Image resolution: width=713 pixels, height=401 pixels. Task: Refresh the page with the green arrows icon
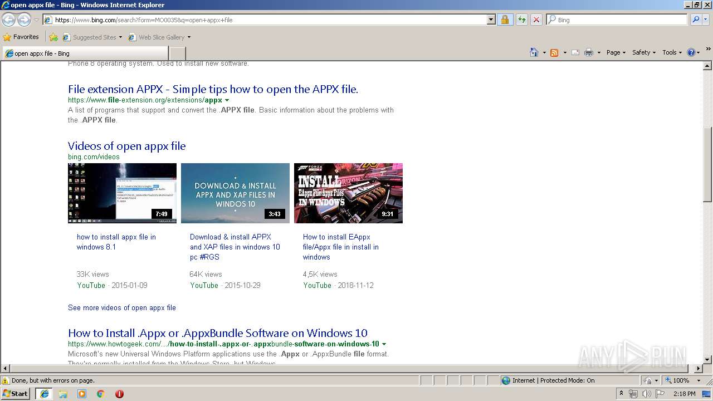tap(521, 19)
